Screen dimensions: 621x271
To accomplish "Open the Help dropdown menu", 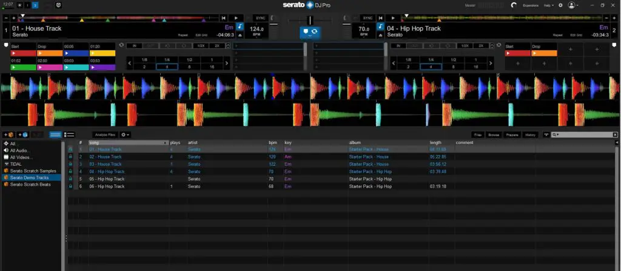I will click(549, 5).
